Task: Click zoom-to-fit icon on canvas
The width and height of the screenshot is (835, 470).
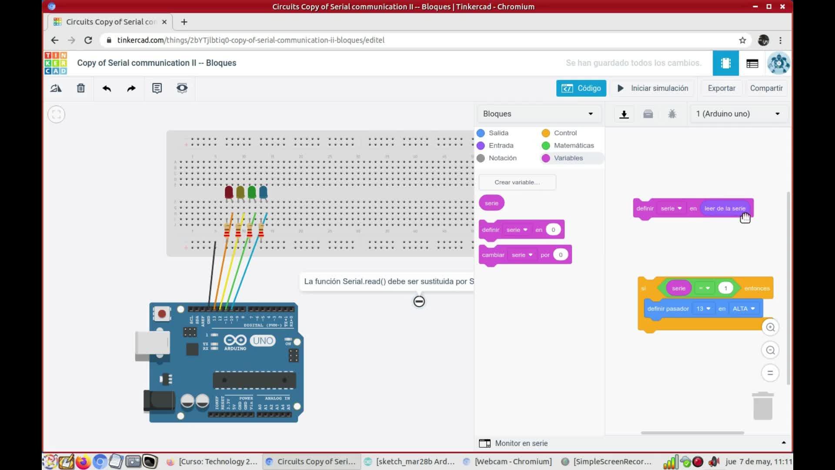Action: (x=56, y=114)
